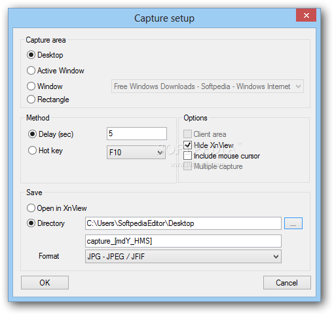Open the JPG format dropdown
The width and height of the screenshot is (334, 315).
[183, 257]
